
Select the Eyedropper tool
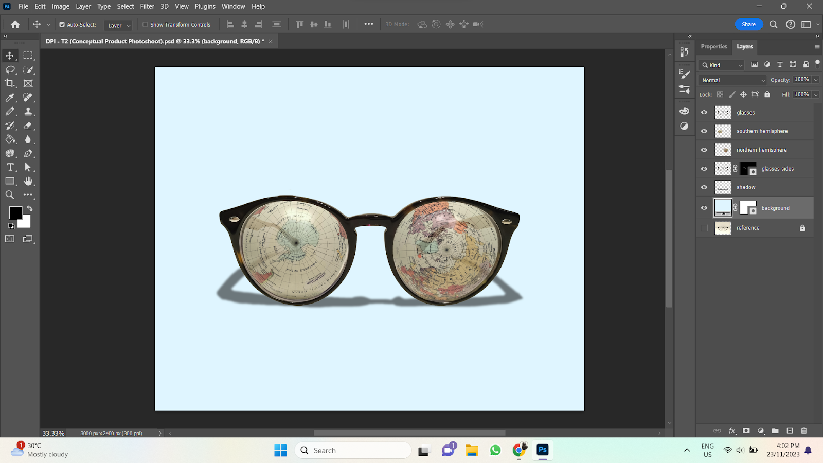tap(10, 97)
